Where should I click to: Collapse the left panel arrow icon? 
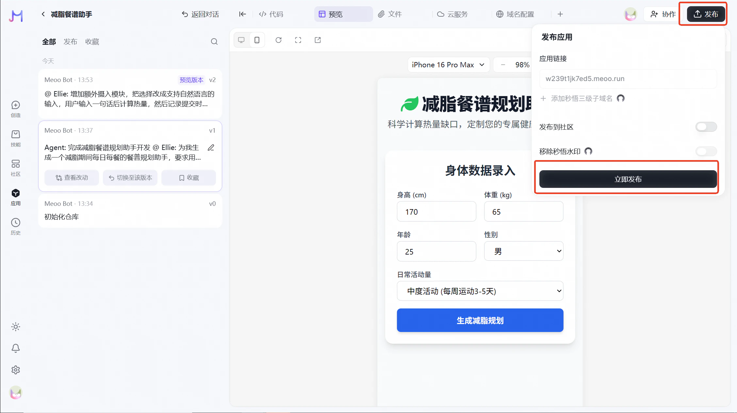[x=242, y=14]
